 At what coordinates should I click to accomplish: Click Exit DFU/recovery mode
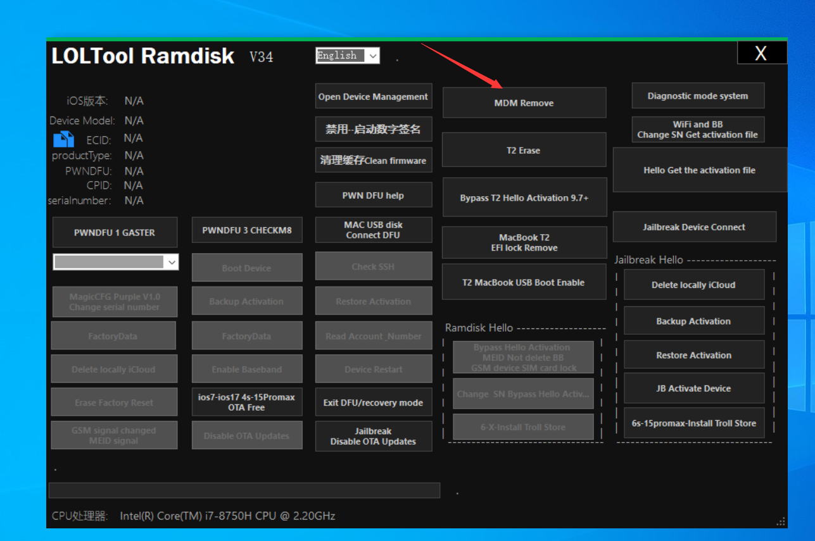point(374,402)
